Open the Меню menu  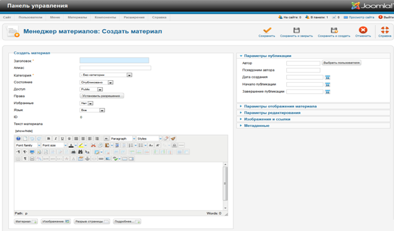click(55, 18)
